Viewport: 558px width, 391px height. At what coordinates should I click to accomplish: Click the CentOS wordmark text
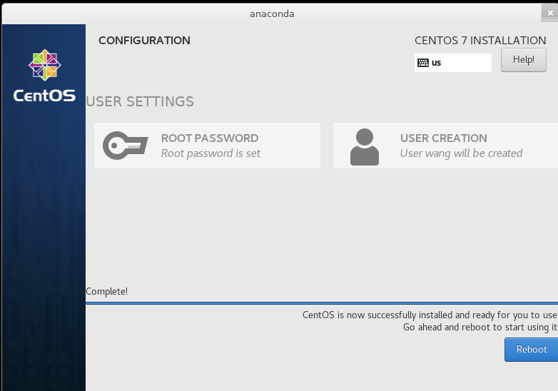click(44, 96)
